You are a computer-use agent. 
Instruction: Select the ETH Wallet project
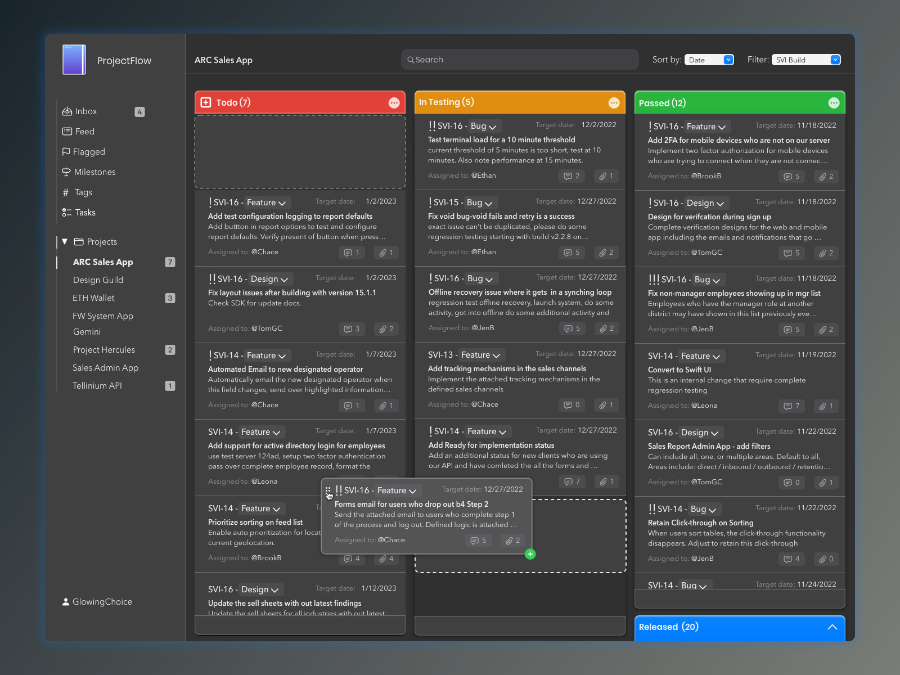(93, 298)
